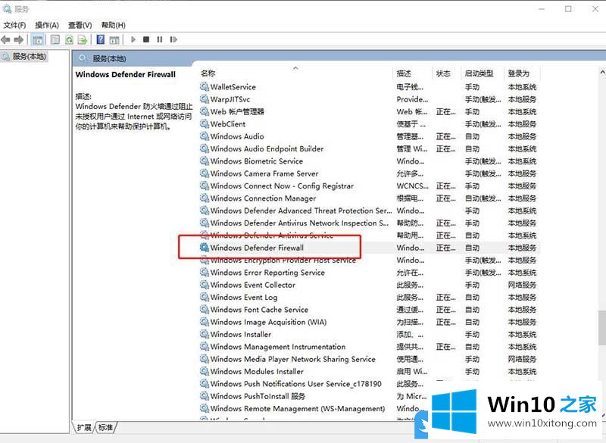The width and height of the screenshot is (606, 443).
Task: Toggle the console tree pane icon
Action: click(37, 39)
